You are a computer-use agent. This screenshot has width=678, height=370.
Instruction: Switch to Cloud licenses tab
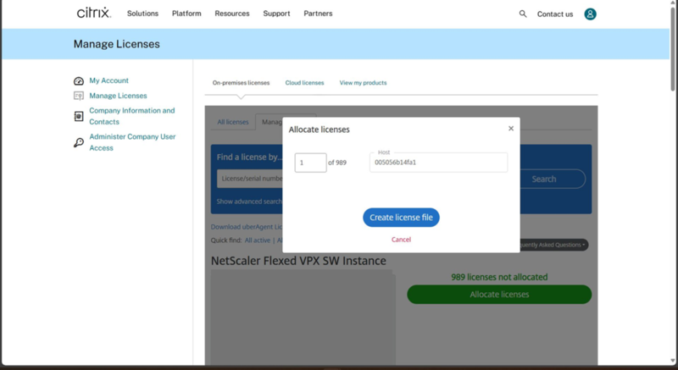[x=304, y=82]
